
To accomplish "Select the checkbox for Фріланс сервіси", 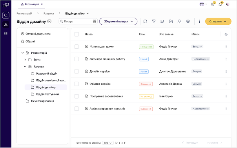I will coord(77,84).
